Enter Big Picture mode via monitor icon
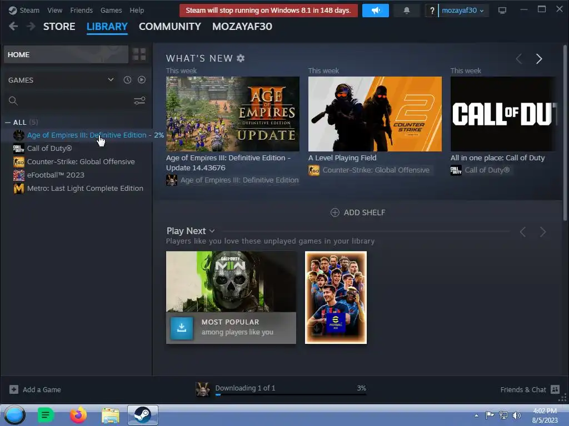 click(x=502, y=10)
